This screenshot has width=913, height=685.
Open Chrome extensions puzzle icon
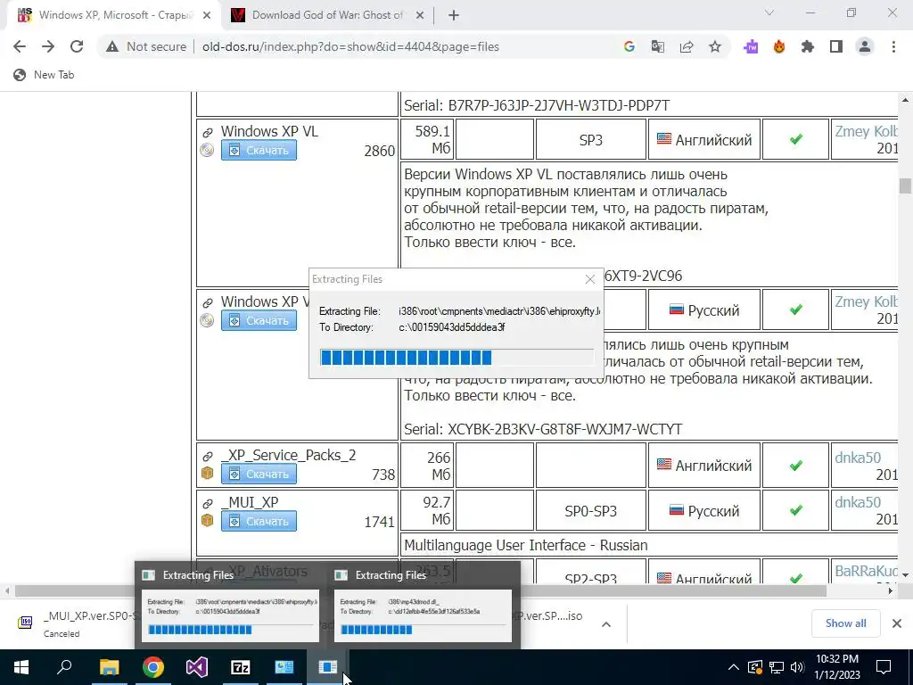(808, 46)
